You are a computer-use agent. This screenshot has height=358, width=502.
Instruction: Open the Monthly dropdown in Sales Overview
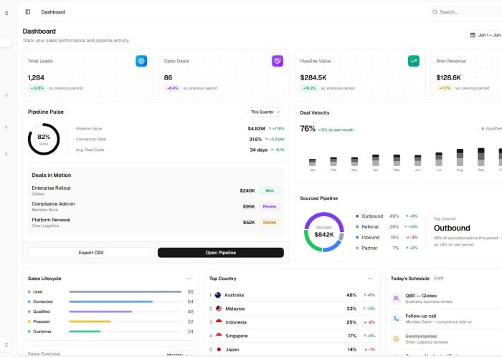[x=178, y=354]
